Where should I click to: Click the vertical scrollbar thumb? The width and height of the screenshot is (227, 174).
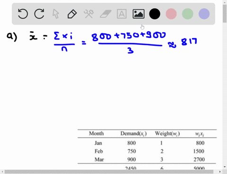click(225, 14)
